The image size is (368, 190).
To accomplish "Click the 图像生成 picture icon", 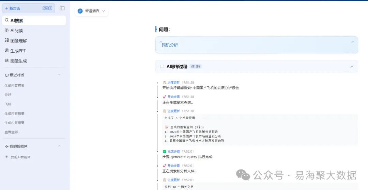I will (x=6, y=61).
